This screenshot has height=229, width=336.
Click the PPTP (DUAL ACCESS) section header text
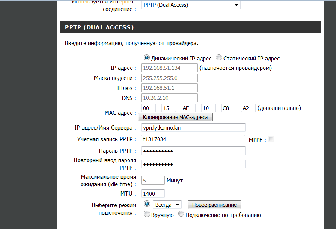[x=99, y=27]
